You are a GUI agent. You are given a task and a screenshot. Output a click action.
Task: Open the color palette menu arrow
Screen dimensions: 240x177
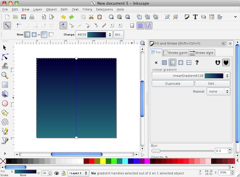237,160
